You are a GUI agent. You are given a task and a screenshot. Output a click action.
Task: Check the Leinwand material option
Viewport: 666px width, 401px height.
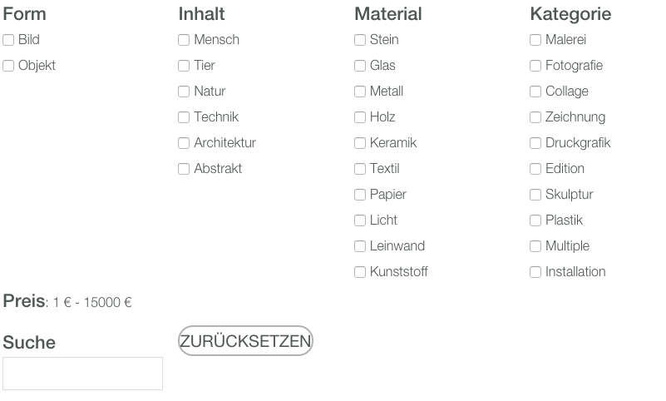click(360, 246)
